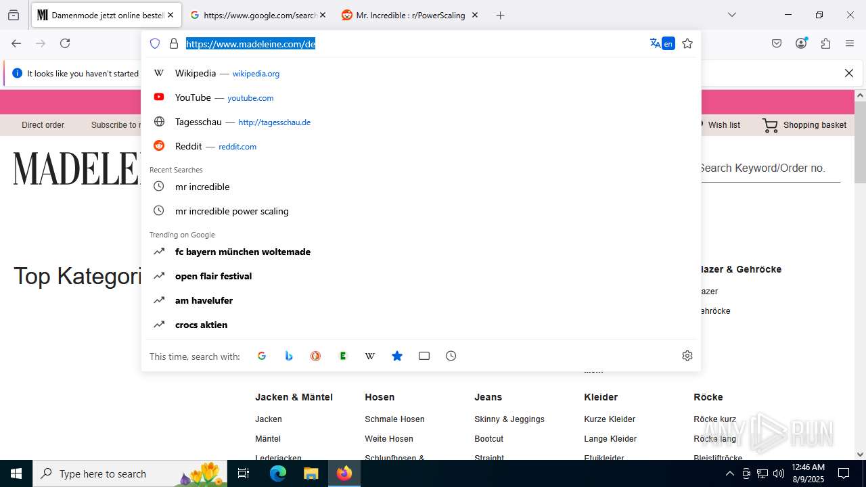This screenshot has height=487, width=866.
Task: Open the Firefox application menu
Action: point(850,43)
